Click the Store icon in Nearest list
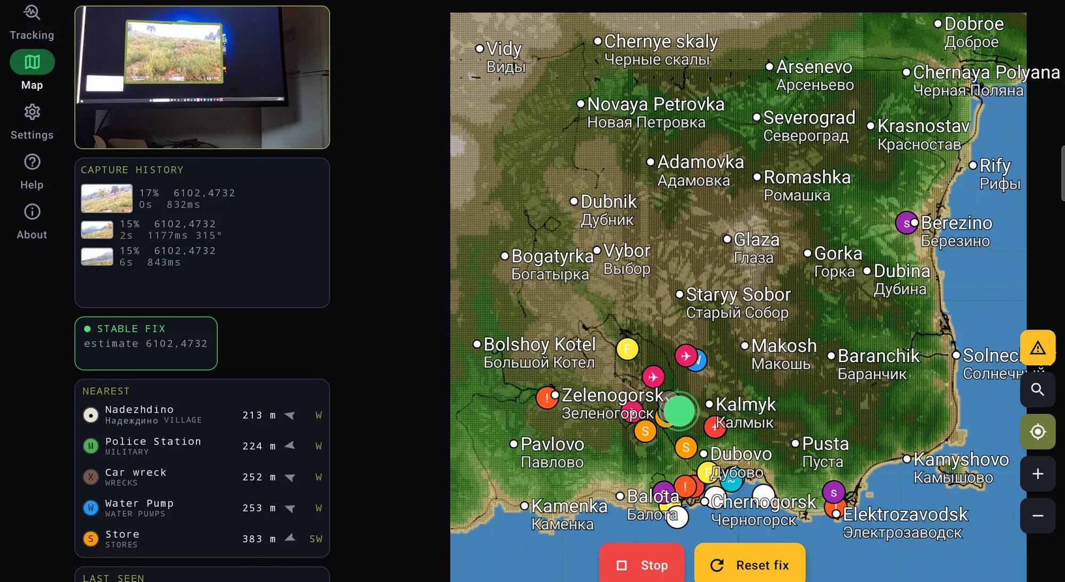 (91, 538)
